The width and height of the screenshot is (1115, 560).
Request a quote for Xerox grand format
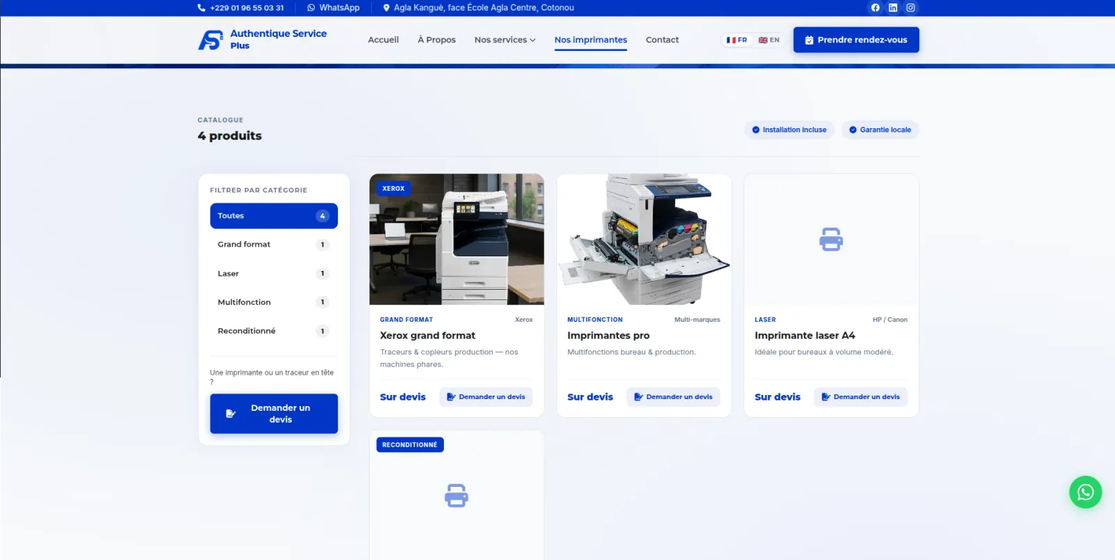[486, 397]
